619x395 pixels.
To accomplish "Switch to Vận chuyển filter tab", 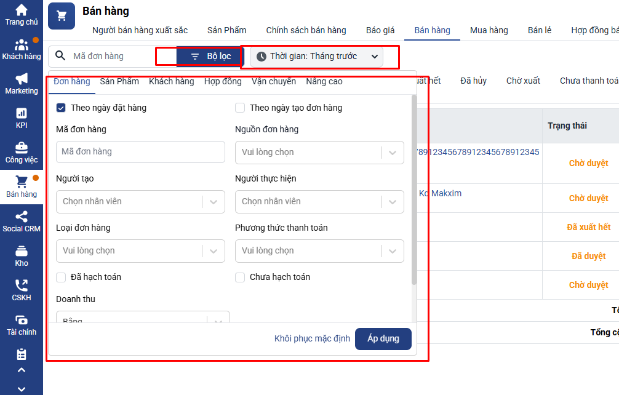I will 273,81.
